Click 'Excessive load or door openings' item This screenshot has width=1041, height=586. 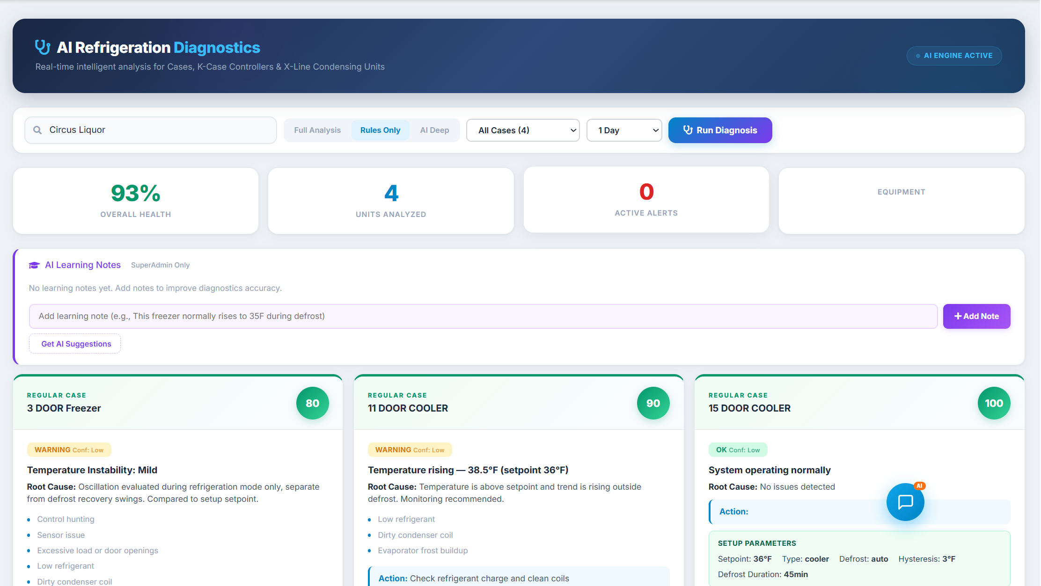point(97,550)
